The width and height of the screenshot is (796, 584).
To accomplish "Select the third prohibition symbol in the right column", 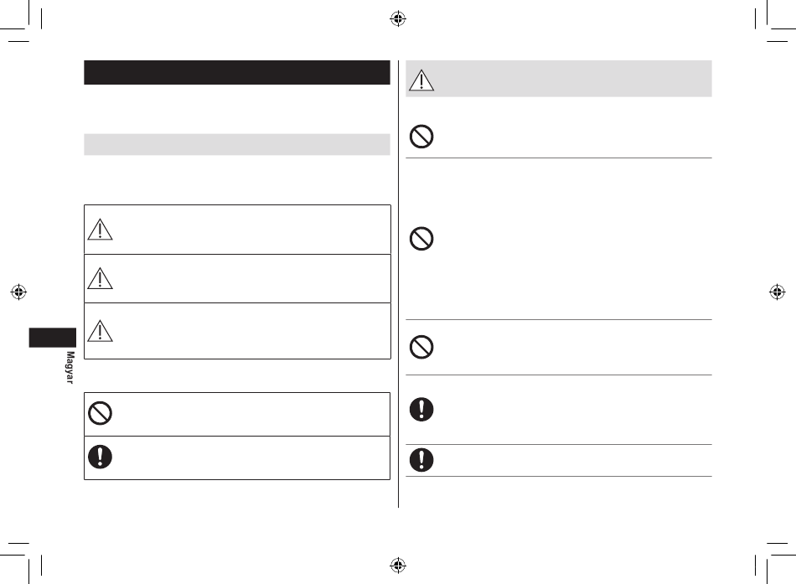I will click(421, 348).
